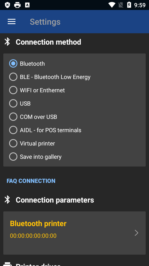Expand Bluetooth printer chevron arrow
Screen dimensions: 149x266
tap(137, 233)
